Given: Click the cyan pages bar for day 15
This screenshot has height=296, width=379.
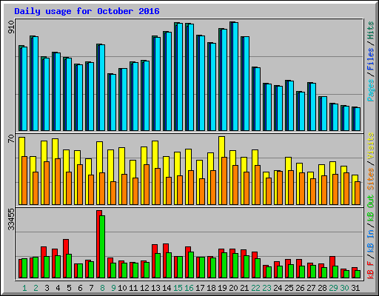Looking at the screenshot, I should [180, 77].
